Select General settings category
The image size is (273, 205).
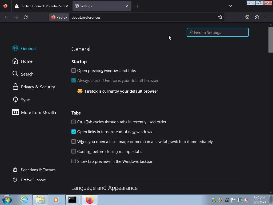(24, 48)
